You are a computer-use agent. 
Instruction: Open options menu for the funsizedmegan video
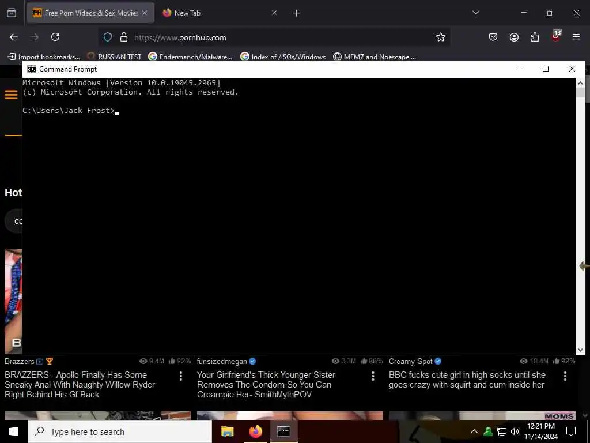373,376
